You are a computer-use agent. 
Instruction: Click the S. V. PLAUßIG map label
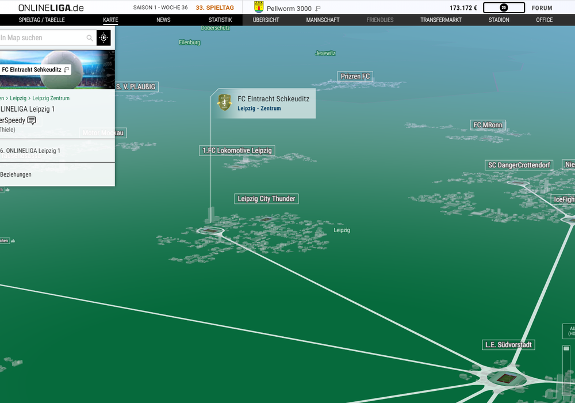[x=136, y=86]
